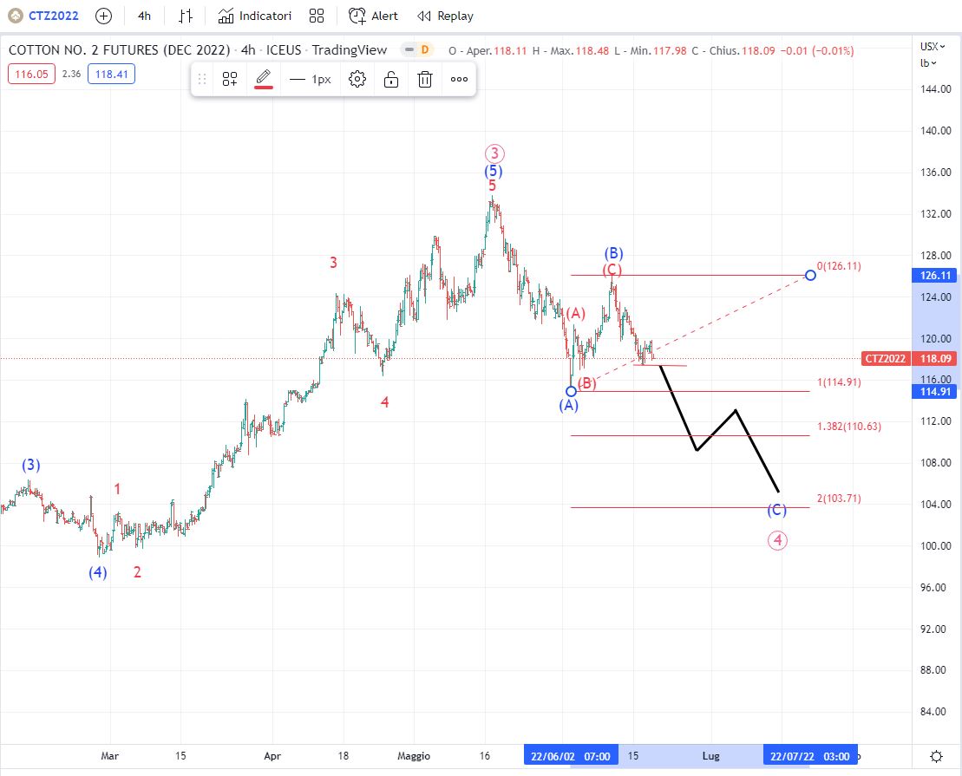
Task: Click the compare or add symbol plus icon
Action: click(104, 16)
